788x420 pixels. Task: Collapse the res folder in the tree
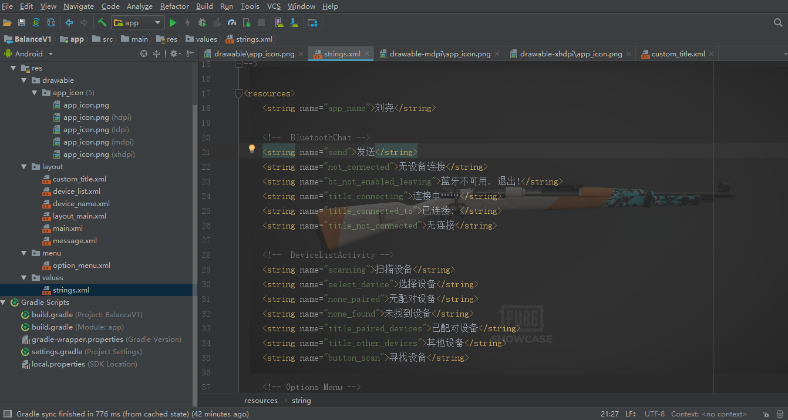click(x=14, y=68)
